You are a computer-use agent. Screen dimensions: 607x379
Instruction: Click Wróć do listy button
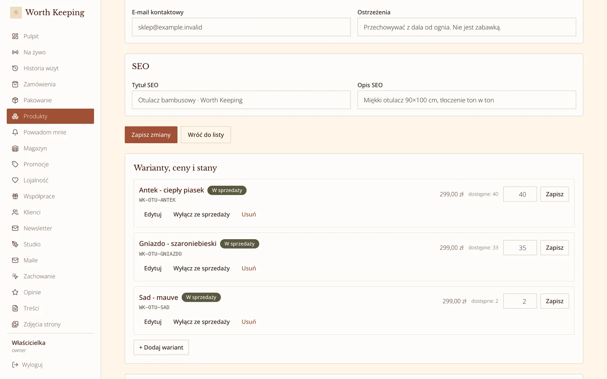point(206,135)
